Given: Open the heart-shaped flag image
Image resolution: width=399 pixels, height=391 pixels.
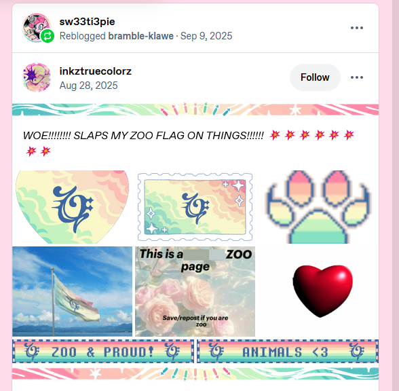Looking at the screenshot, I should tap(73, 206).
